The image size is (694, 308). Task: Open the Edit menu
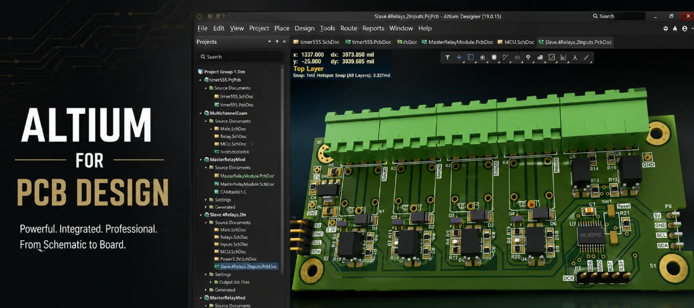point(219,28)
